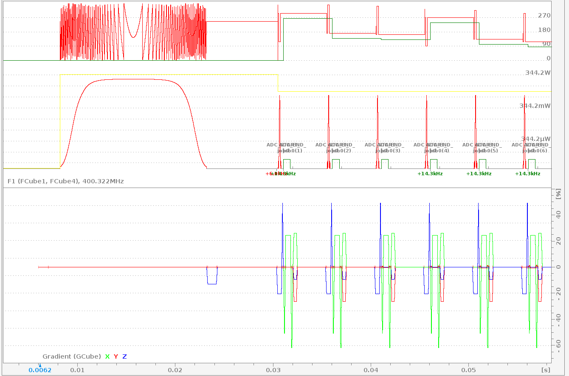Viewport: 569px width, 376px height.
Task: Click the 344.2W power axis label
Action: [x=538, y=73]
